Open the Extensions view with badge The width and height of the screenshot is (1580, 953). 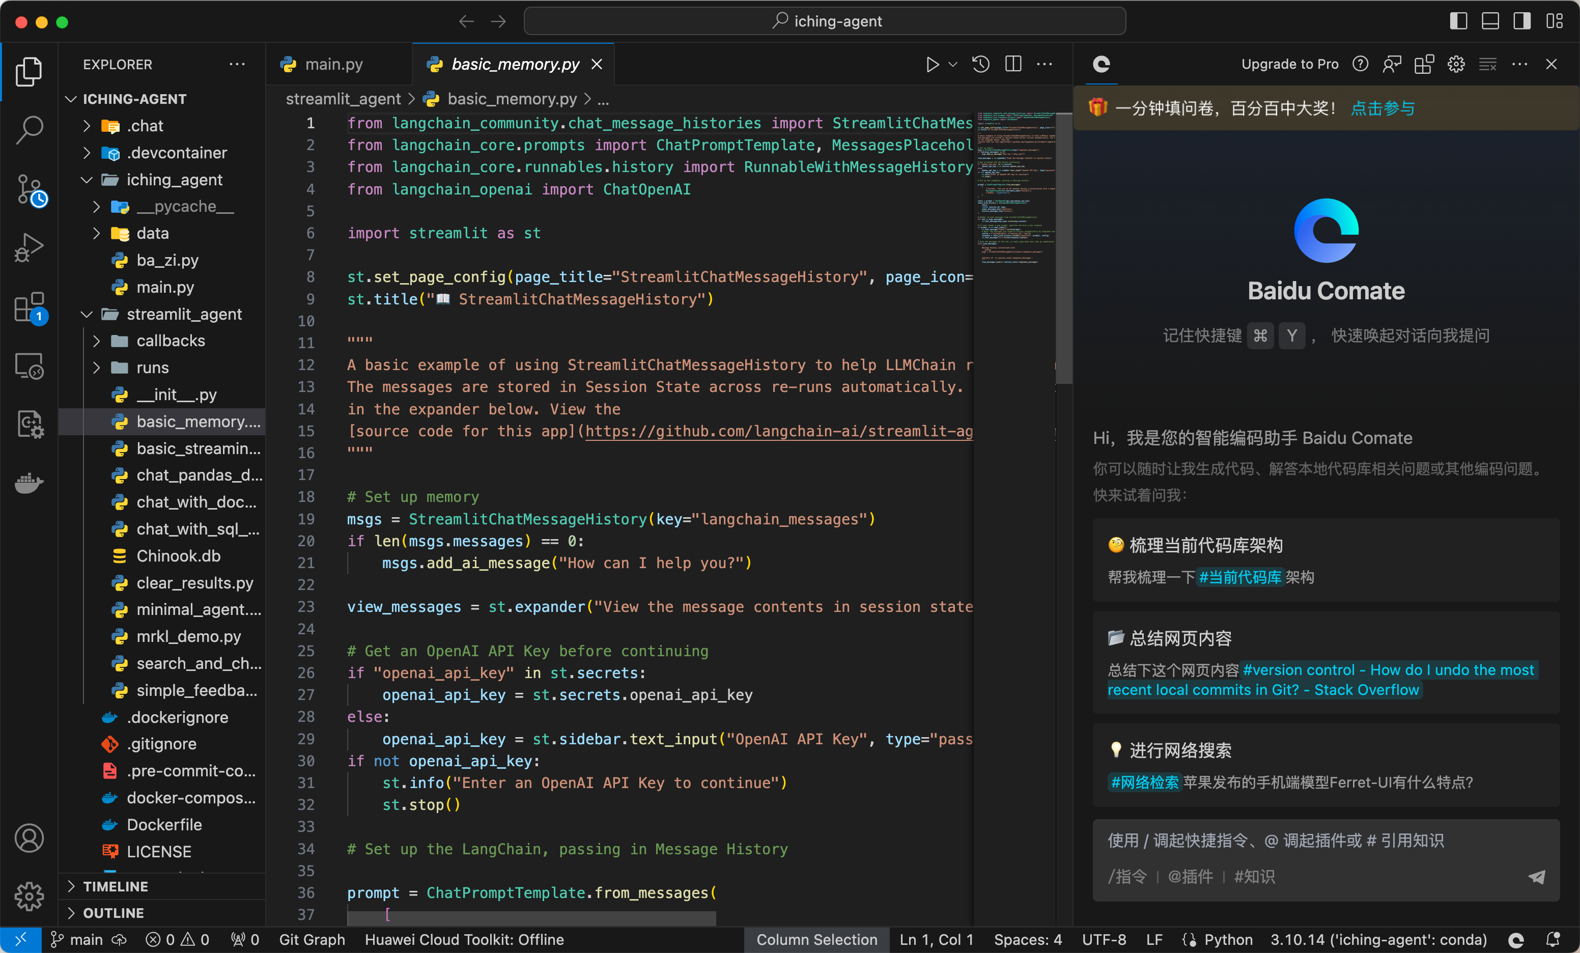[x=29, y=308]
